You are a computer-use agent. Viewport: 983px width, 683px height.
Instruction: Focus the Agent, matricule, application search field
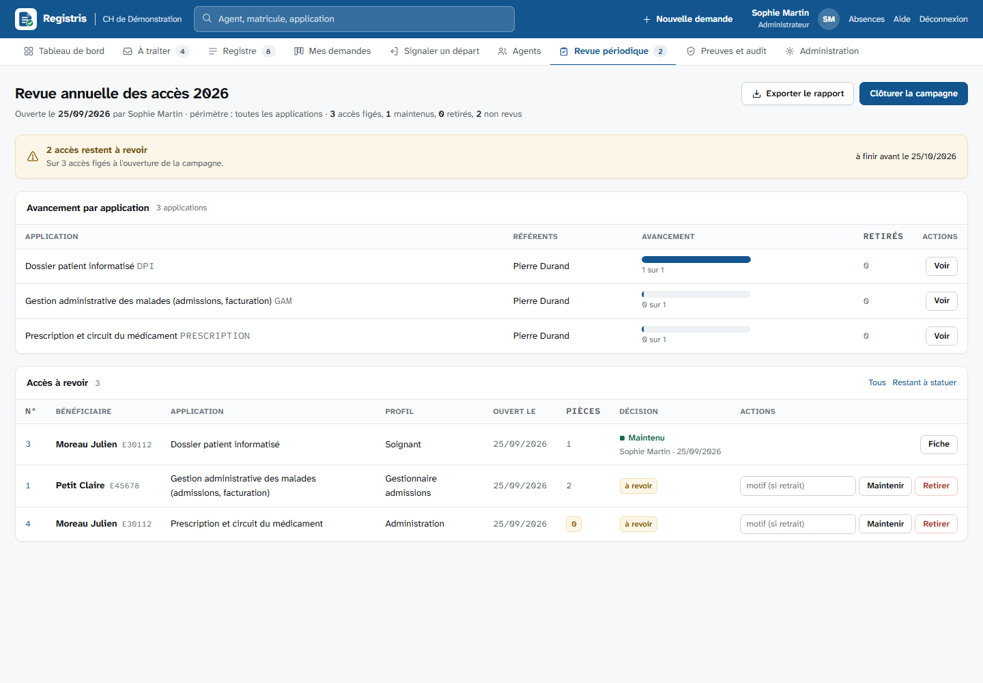click(x=354, y=19)
